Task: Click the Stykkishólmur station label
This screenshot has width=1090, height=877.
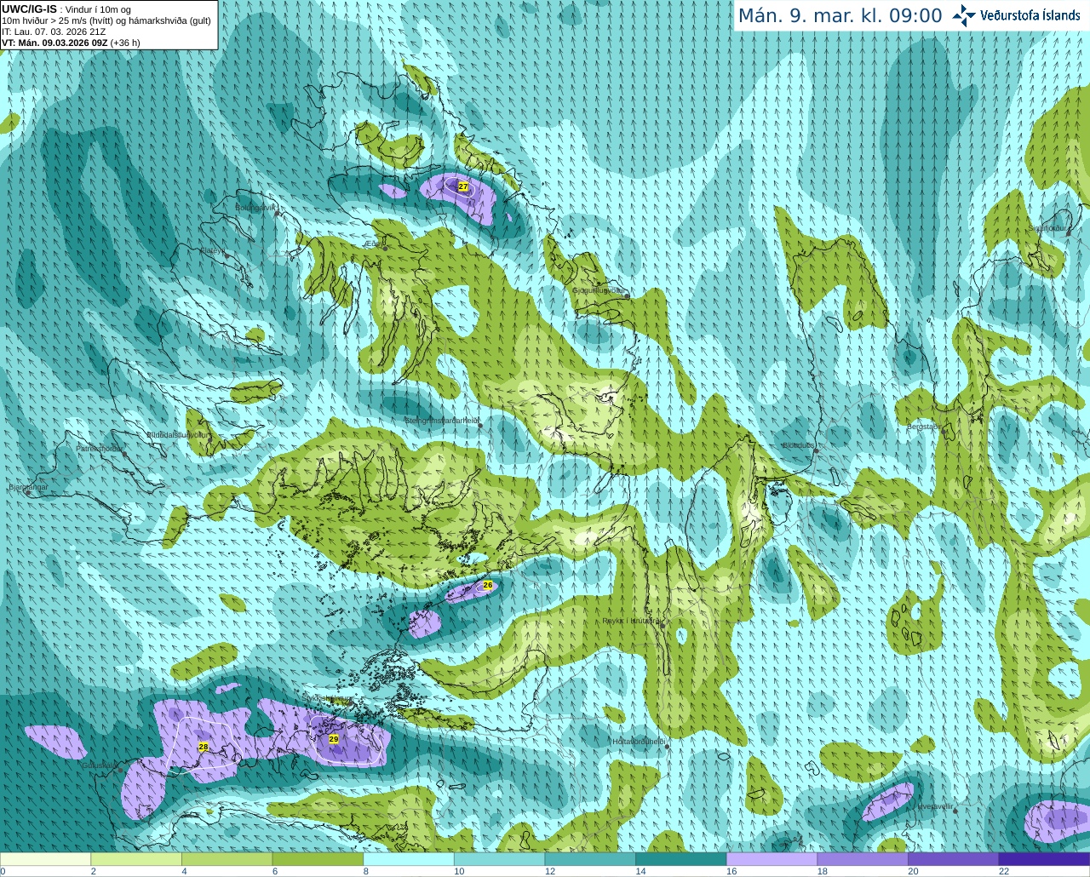Action: coord(327,697)
